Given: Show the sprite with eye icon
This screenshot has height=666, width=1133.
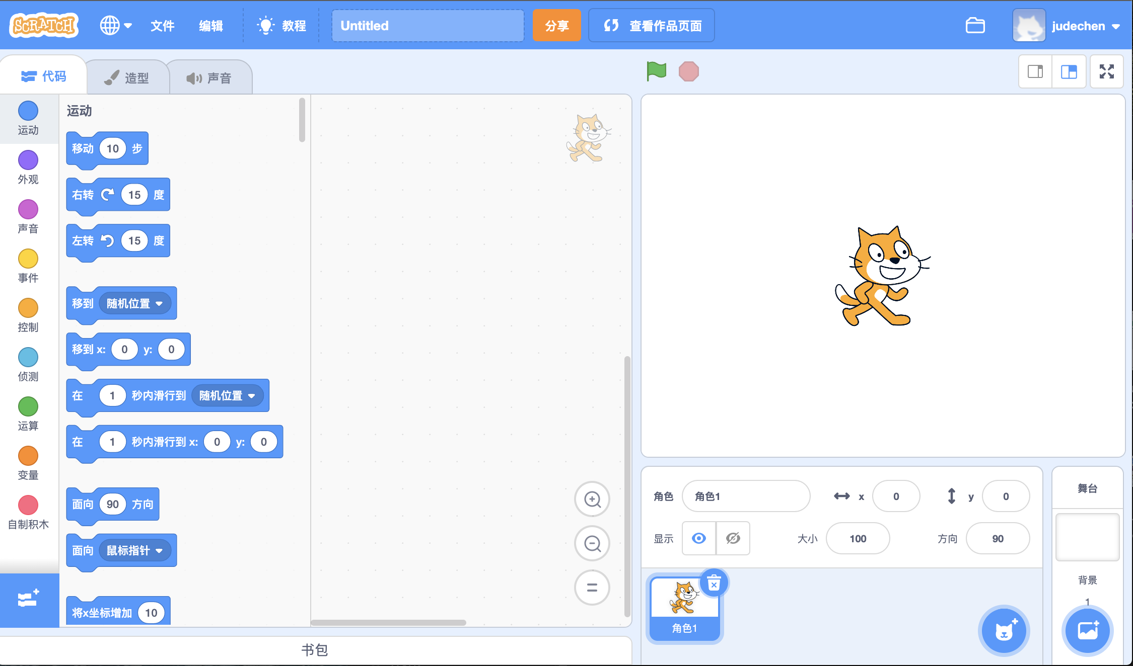Looking at the screenshot, I should pos(699,539).
